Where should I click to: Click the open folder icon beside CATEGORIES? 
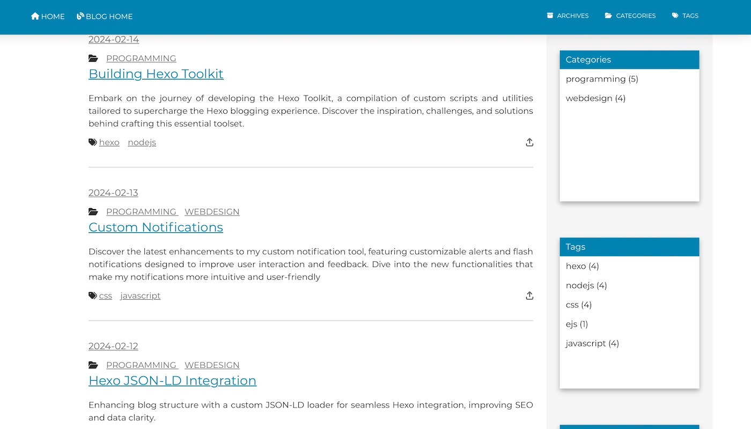(608, 16)
